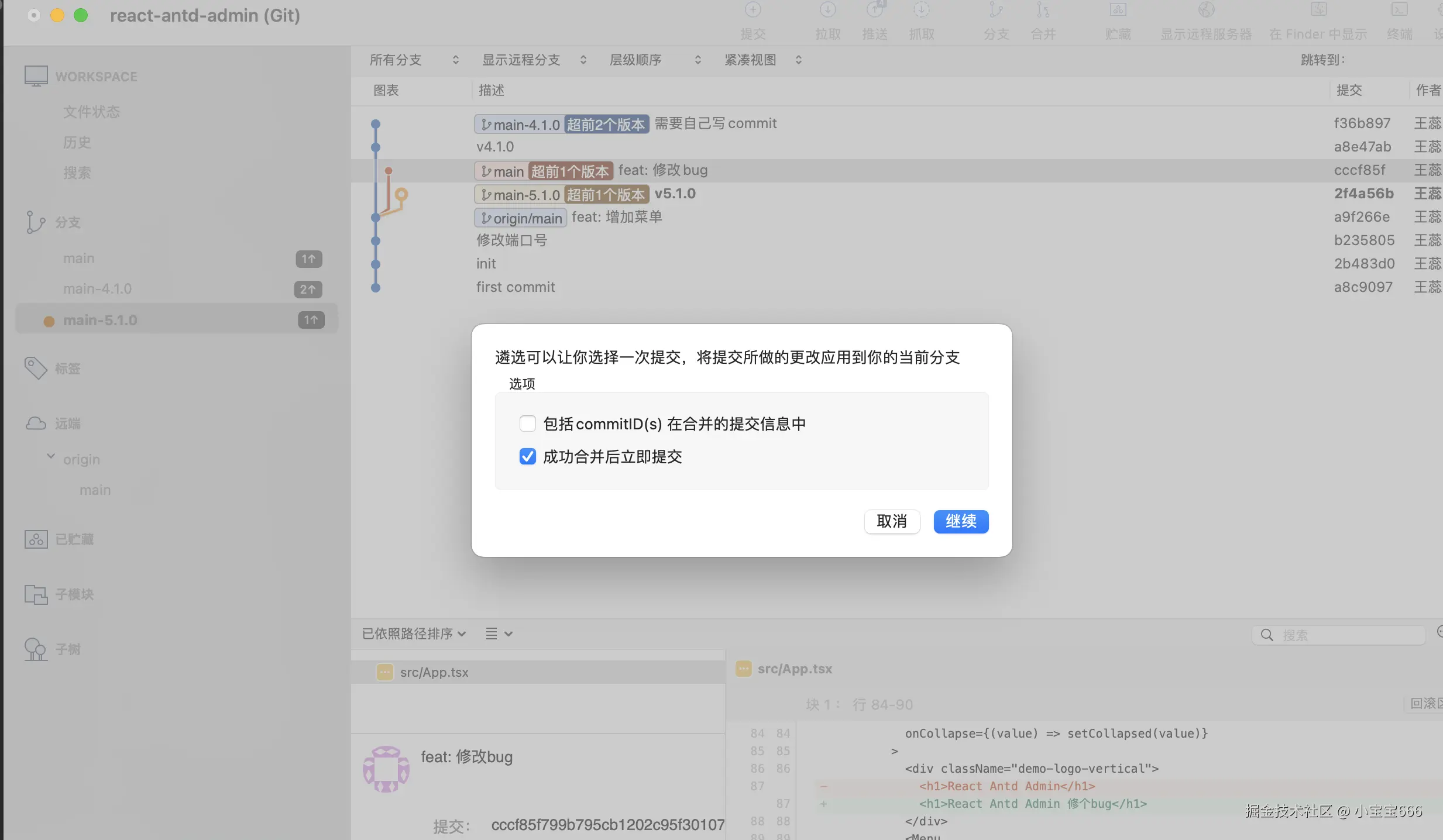Open the 层级顺序 dropdown
Screen dimensions: 1443x840
coord(655,60)
